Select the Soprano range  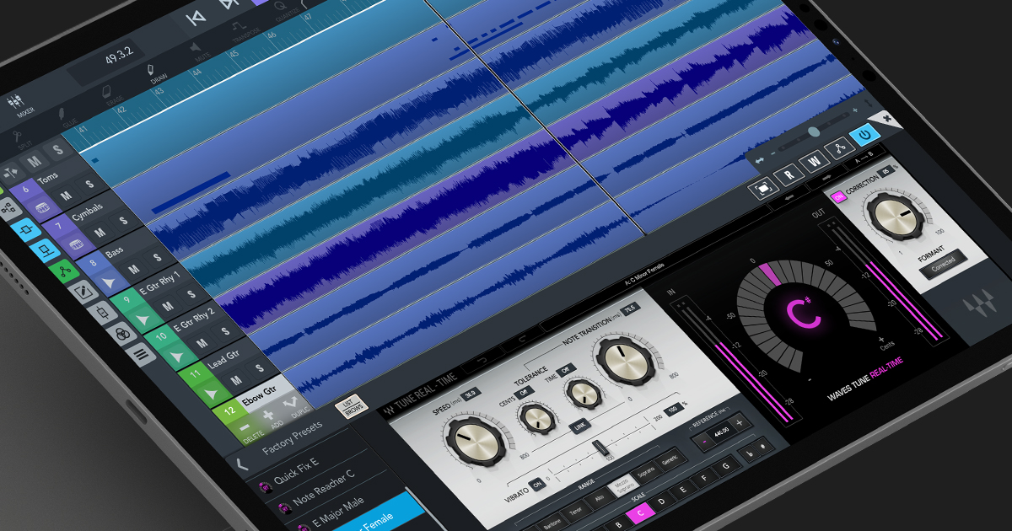[648, 471]
